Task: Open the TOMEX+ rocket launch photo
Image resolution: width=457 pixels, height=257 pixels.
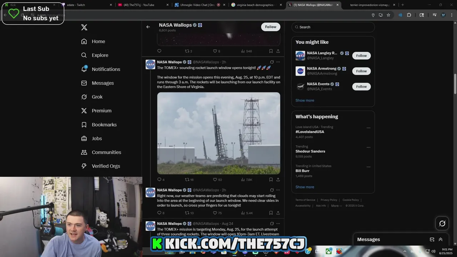Action: [x=219, y=133]
